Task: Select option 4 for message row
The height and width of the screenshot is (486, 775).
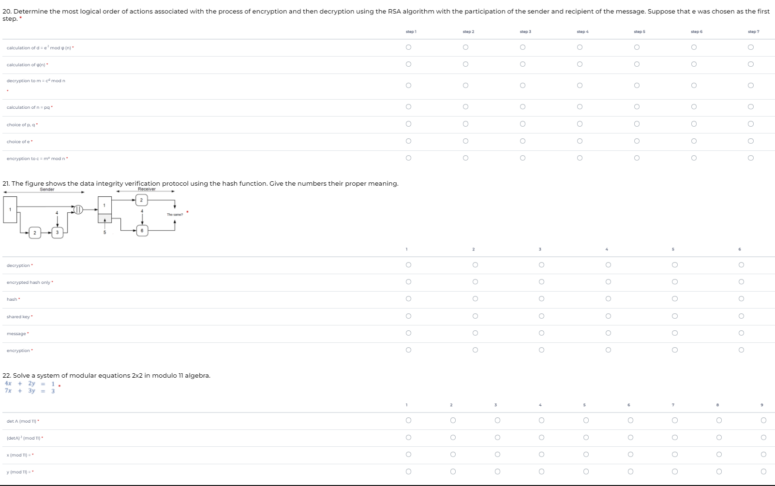Action: click(608, 333)
